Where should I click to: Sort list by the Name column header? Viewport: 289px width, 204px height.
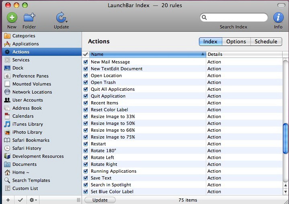[x=147, y=54]
